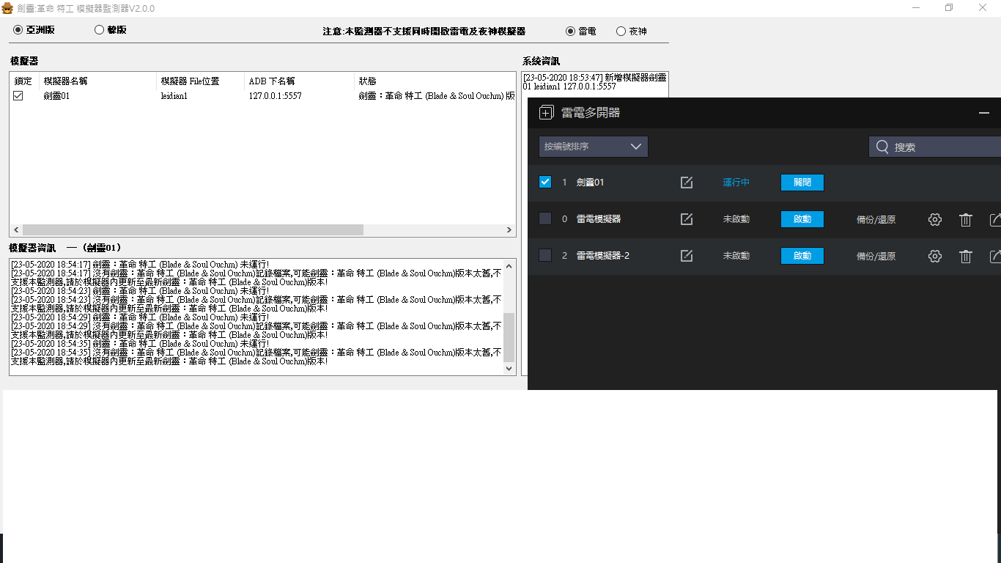Click the 系統資訊 log entry text
This screenshot has width=1001, height=563.
pos(595,81)
